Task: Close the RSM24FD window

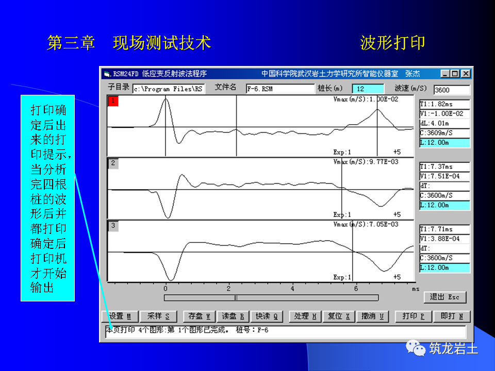Action: tap(466, 74)
